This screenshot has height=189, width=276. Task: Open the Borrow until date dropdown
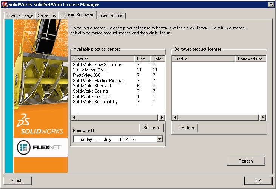click(x=159, y=139)
